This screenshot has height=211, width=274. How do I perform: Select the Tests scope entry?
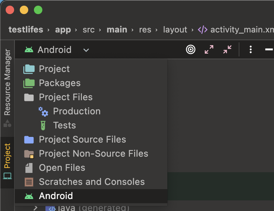(x=91, y=125)
